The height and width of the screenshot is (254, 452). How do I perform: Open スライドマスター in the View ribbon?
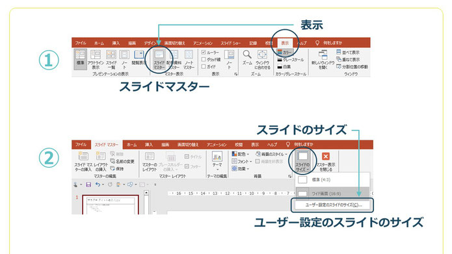tap(159, 59)
